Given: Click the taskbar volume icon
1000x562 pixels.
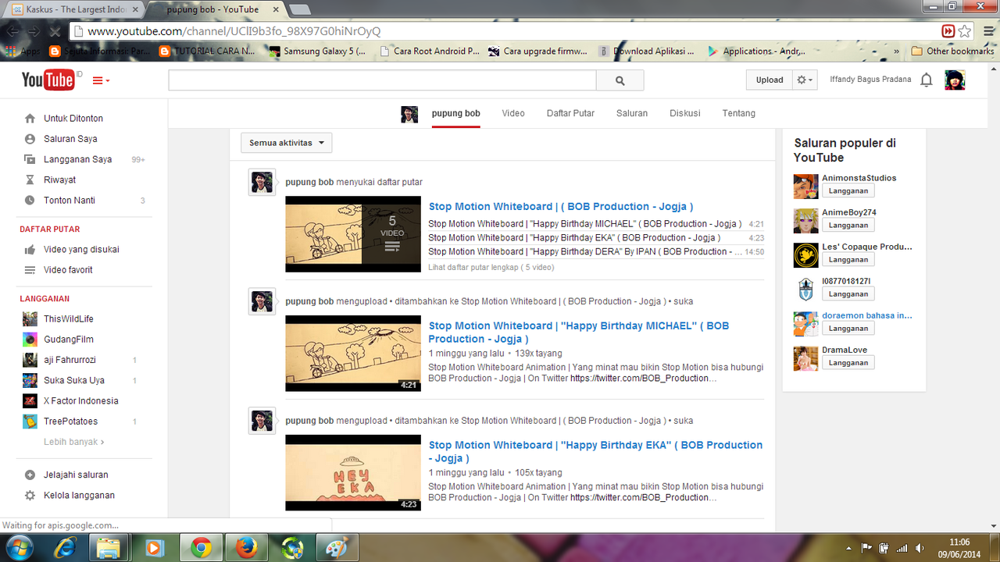Looking at the screenshot, I should pyautogui.click(x=919, y=548).
